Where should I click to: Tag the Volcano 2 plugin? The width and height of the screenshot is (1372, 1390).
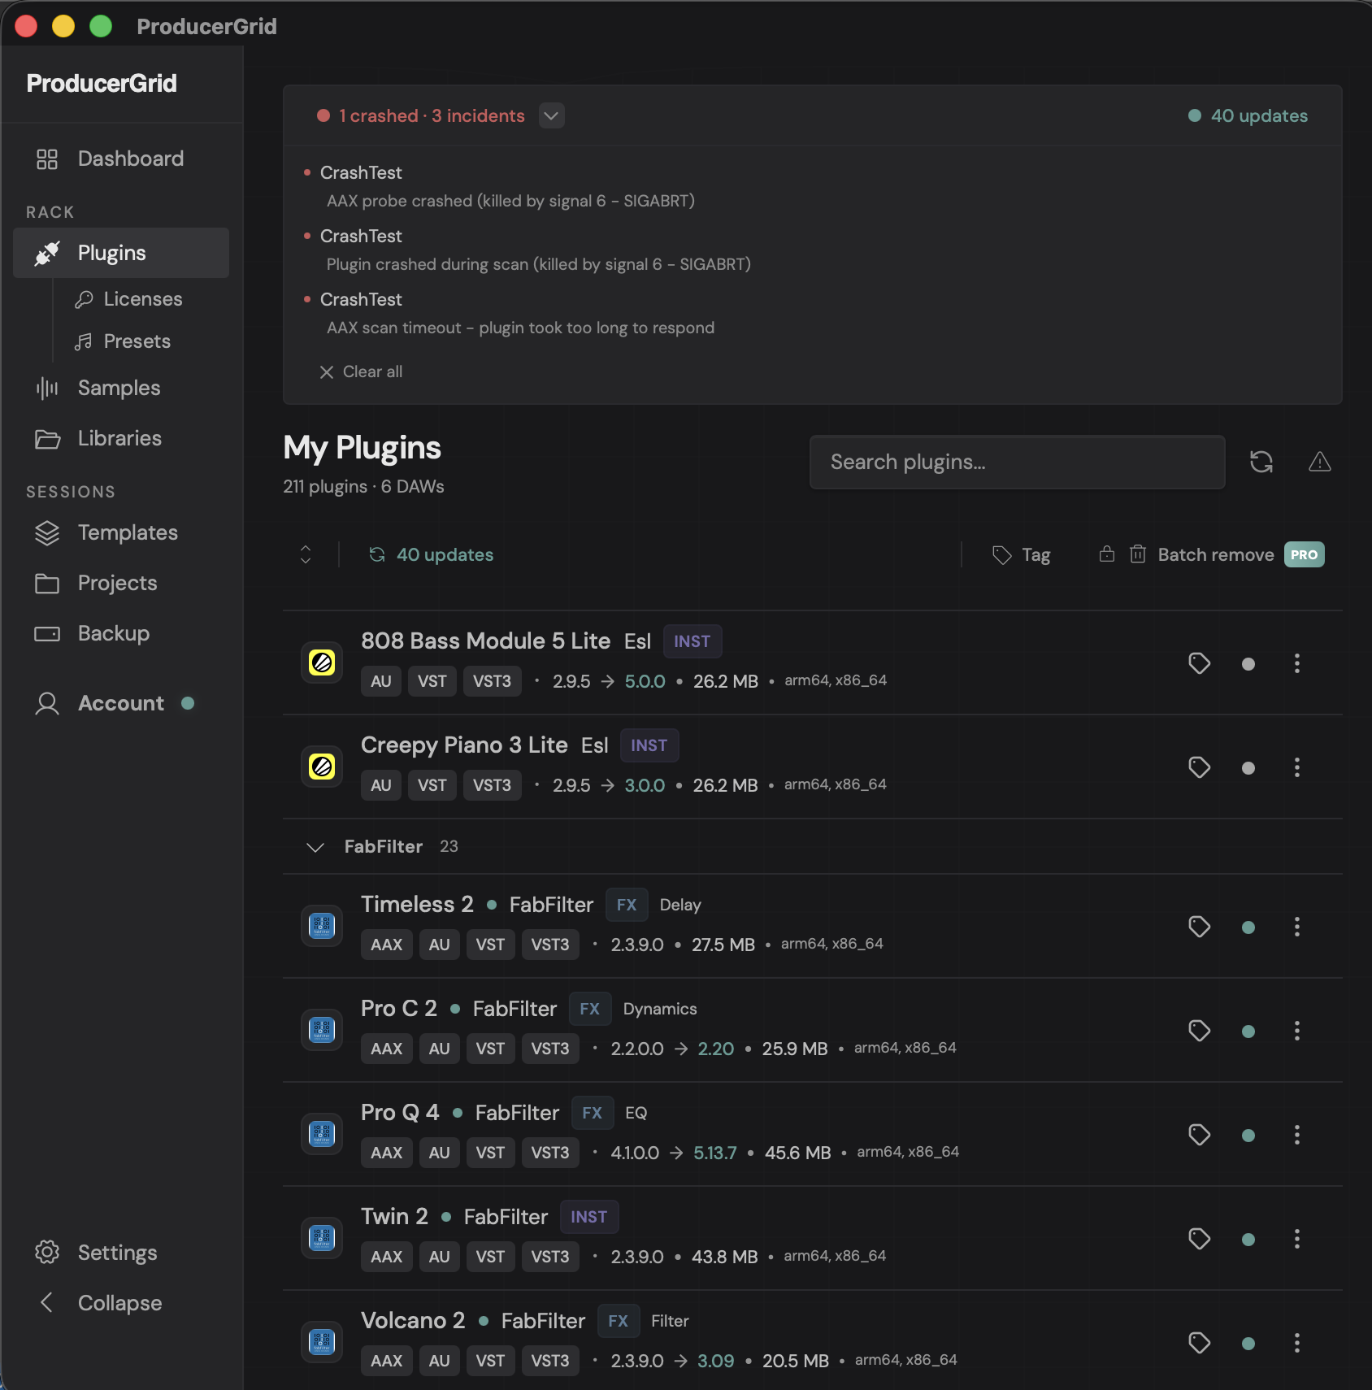pyautogui.click(x=1200, y=1343)
